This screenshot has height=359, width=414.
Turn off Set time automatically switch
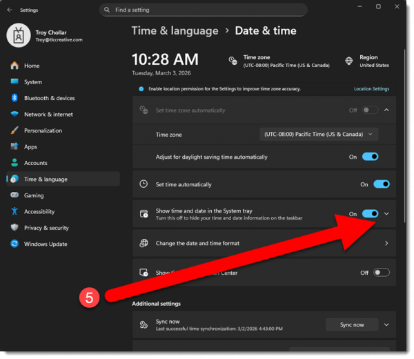(x=382, y=184)
